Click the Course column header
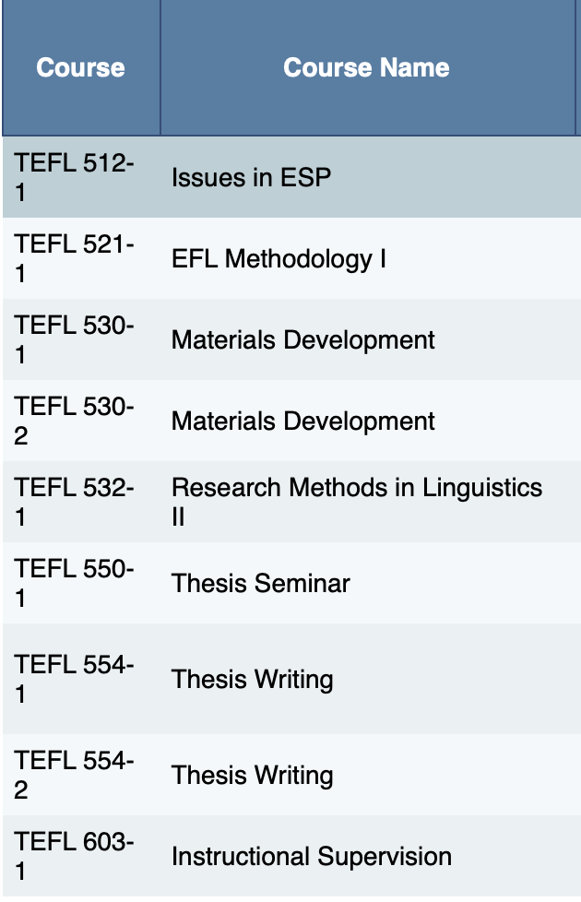The height and width of the screenshot is (902, 581). point(81,68)
